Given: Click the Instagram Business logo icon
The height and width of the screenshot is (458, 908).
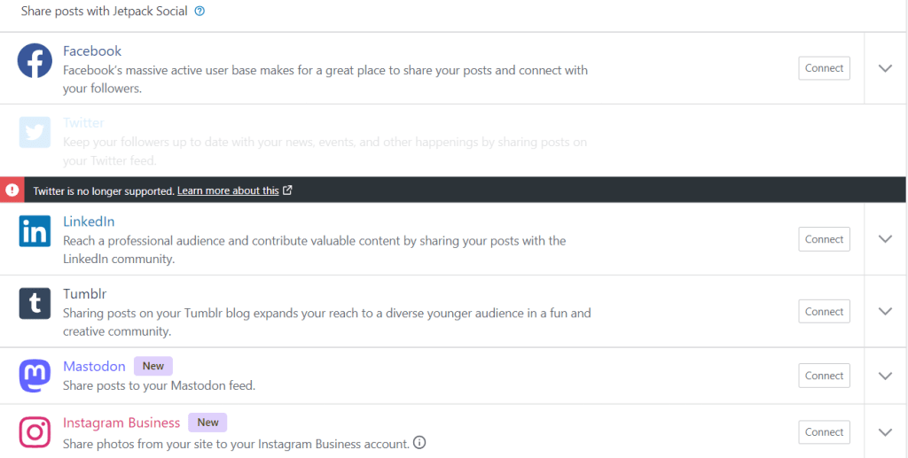Looking at the screenshot, I should coord(35,432).
